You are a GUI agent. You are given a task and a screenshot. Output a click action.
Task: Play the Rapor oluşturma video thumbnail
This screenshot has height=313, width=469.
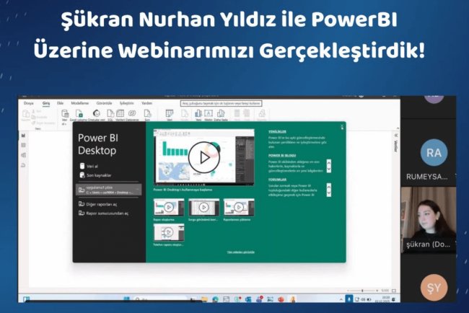(169, 207)
